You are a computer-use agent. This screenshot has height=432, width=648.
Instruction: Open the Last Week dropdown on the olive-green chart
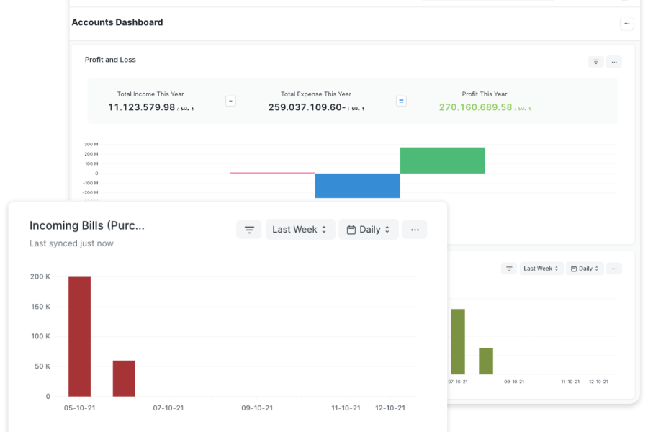click(x=540, y=269)
